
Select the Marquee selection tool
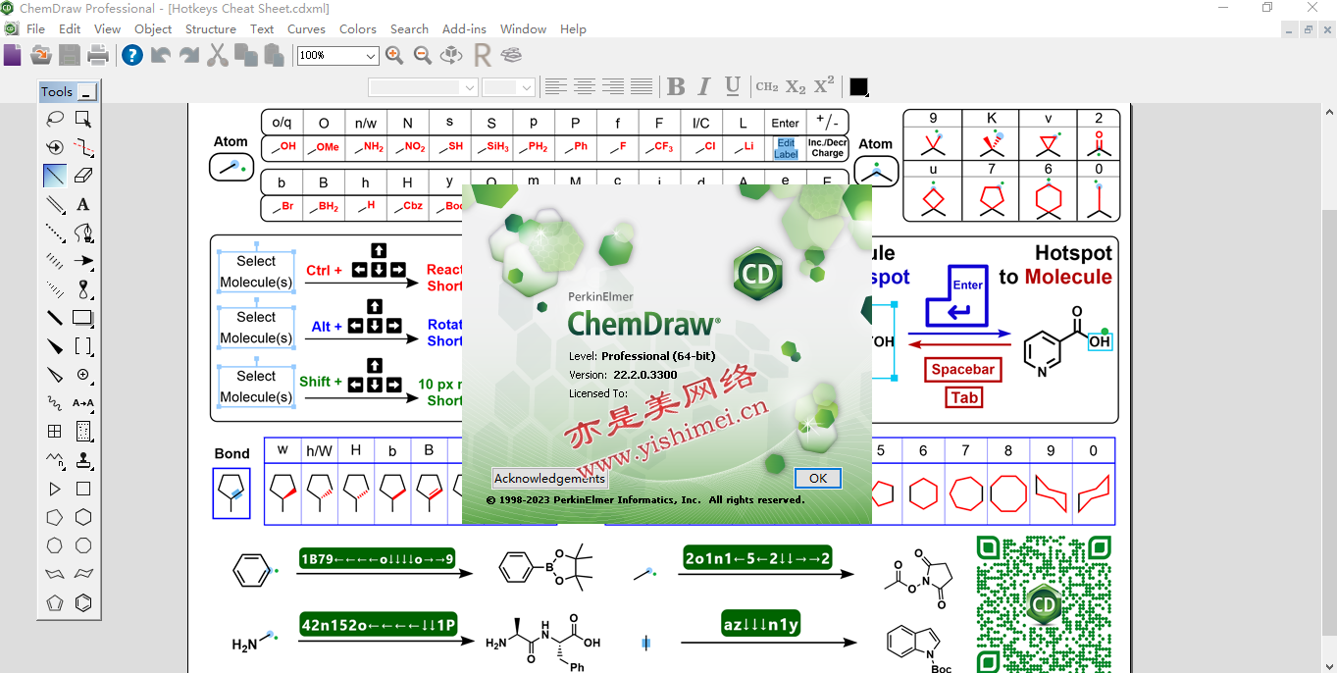coord(83,119)
